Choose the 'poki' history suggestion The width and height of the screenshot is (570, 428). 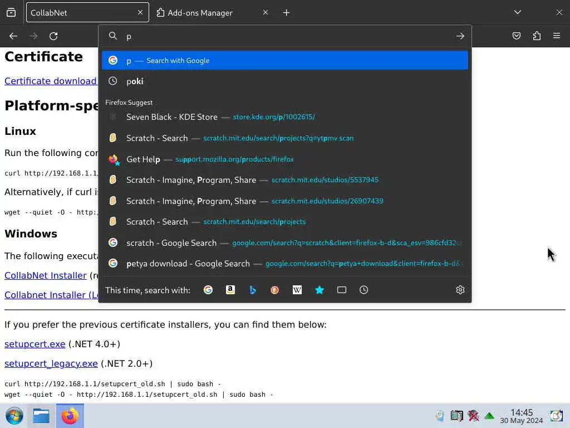[x=285, y=81]
